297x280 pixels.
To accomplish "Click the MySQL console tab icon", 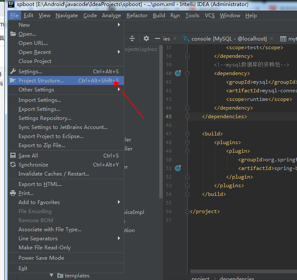I will tap(186, 39).
